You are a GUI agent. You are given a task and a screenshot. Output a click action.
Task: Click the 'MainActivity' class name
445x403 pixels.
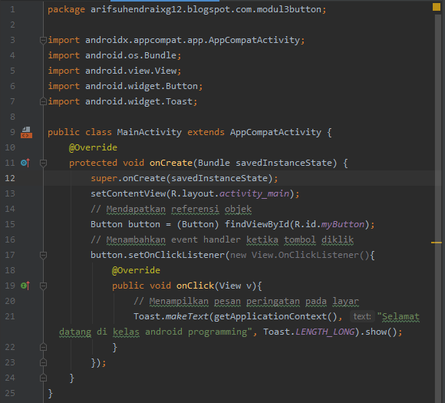[150, 132]
